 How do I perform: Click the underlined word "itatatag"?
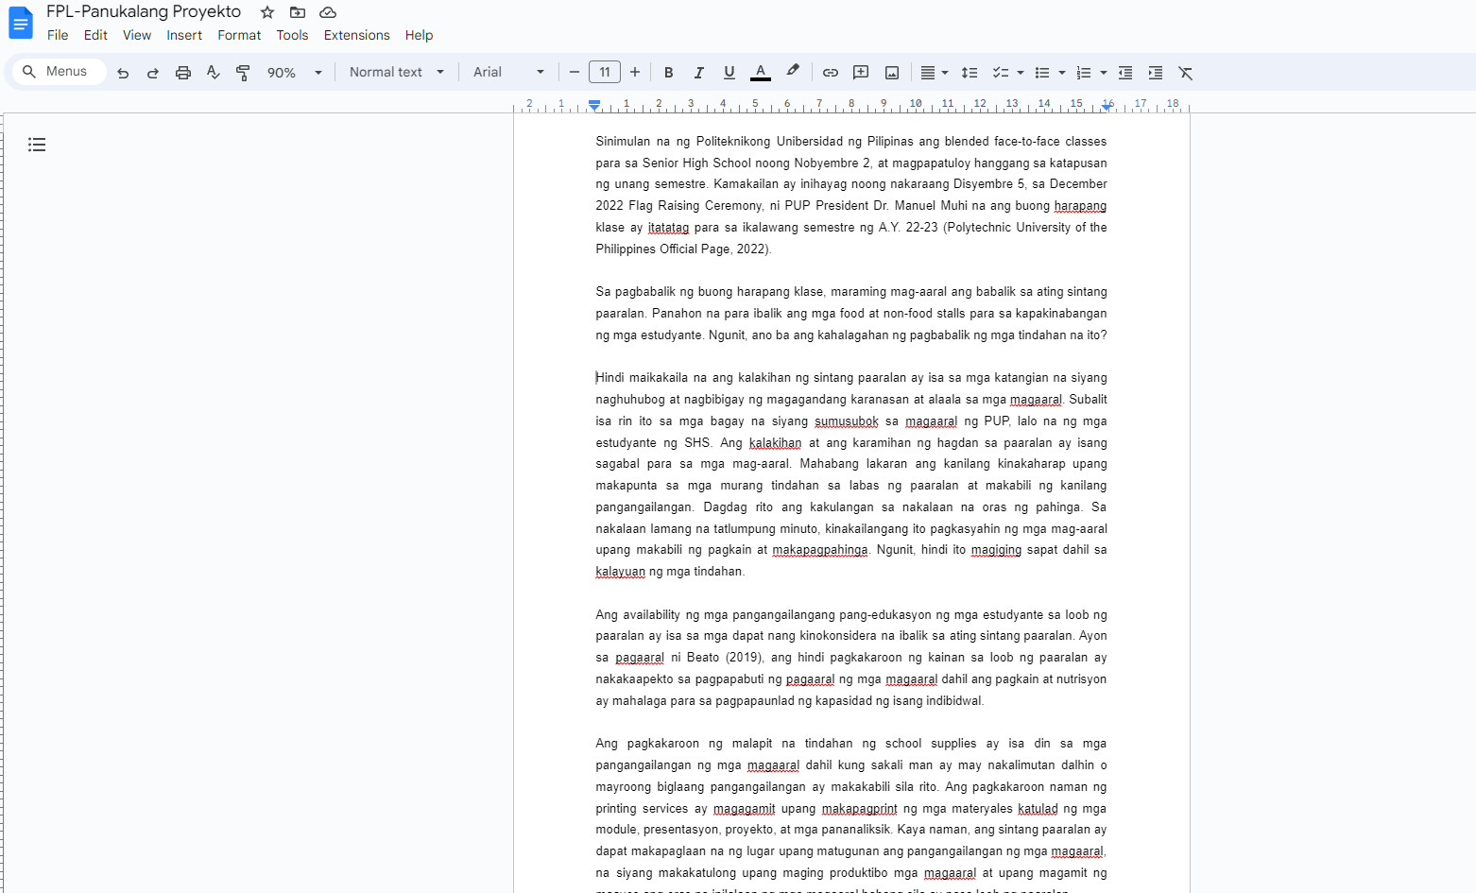668,228
